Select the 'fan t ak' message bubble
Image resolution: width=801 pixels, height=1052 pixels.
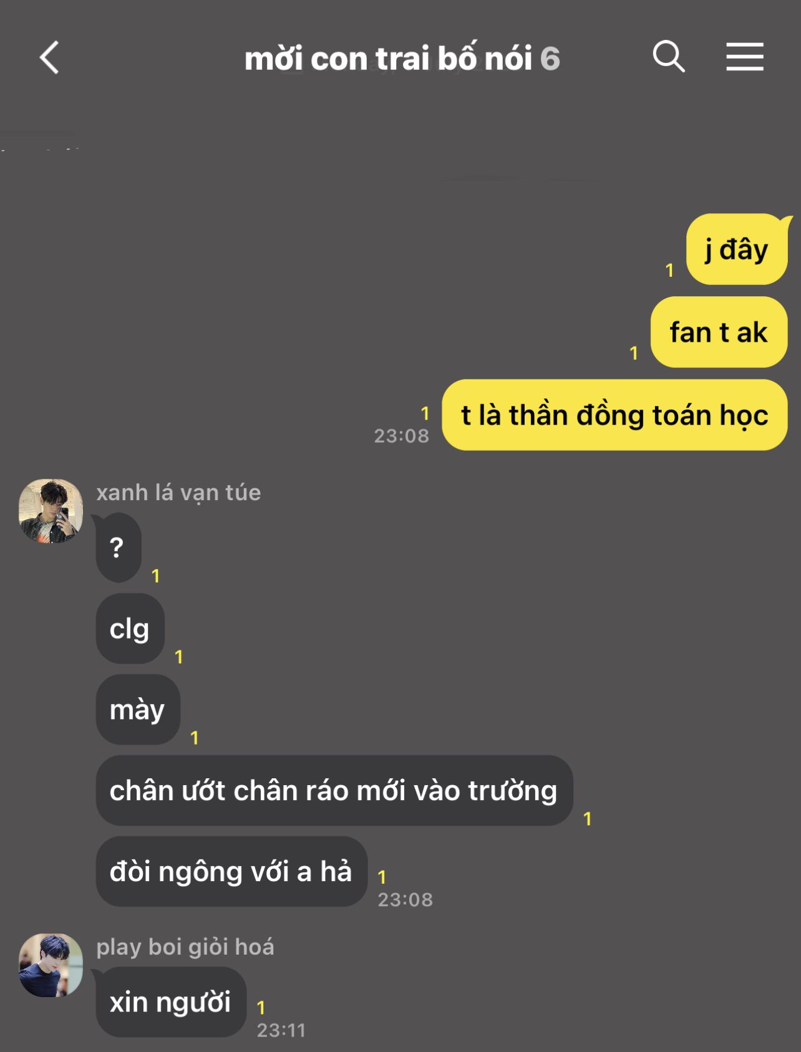coord(719,332)
